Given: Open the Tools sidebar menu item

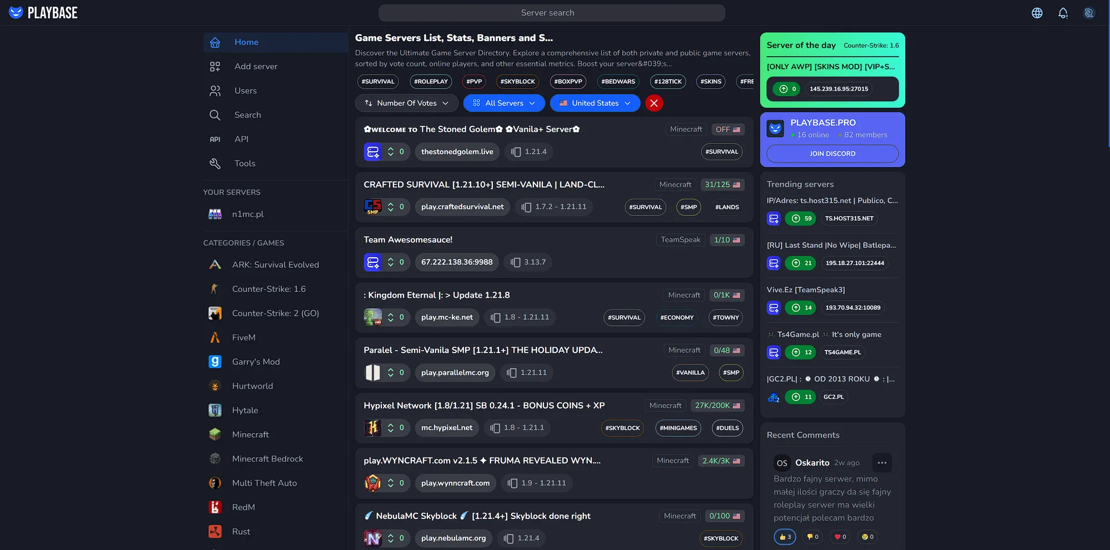Looking at the screenshot, I should pos(245,164).
